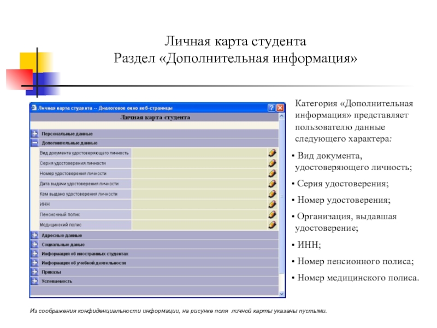The image size is (437, 328).
Task: Click pencil icon for Серия удостоверения личности
Action: pos(272,163)
